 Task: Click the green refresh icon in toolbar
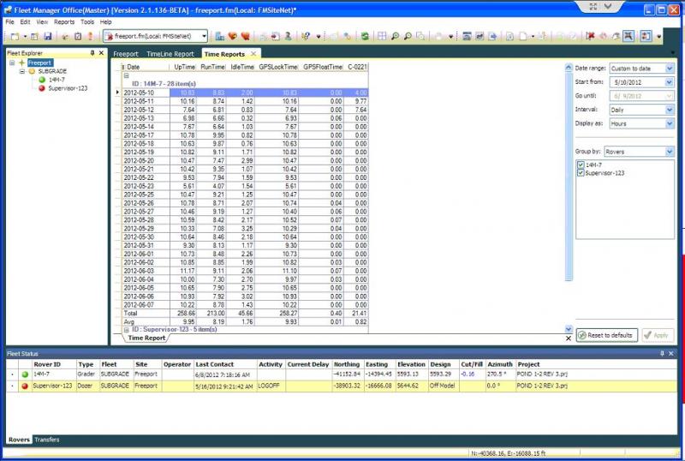point(365,37)
